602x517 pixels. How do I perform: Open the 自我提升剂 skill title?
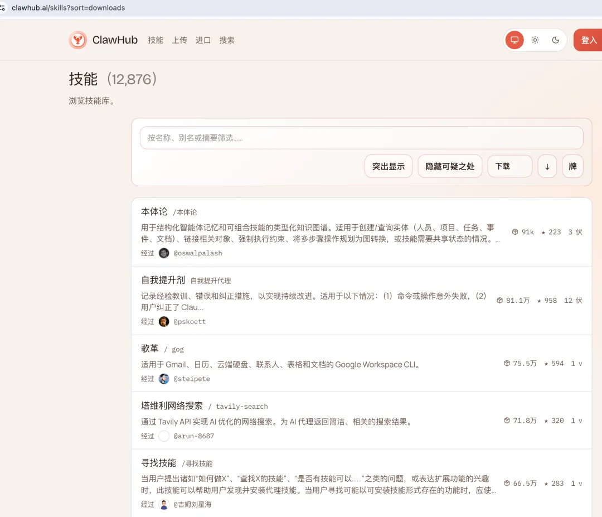[x=163, y=280]
